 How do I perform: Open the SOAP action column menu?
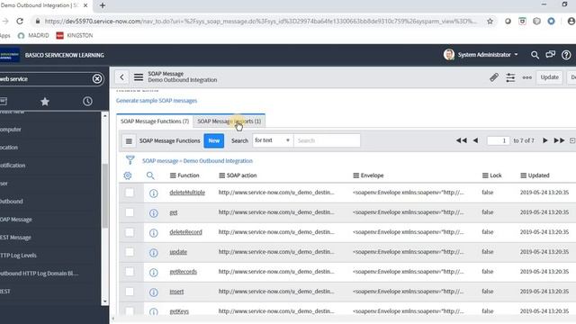click(x=222, y=175)
